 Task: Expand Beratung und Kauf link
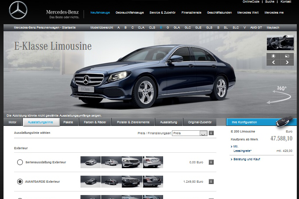[x=245, y=159]
